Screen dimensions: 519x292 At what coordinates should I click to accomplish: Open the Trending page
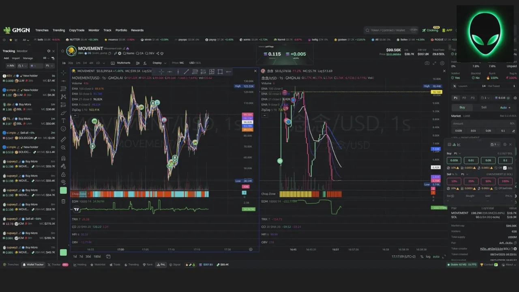(x=59, y=30)
